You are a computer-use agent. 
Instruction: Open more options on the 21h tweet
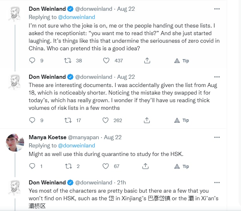217,183
